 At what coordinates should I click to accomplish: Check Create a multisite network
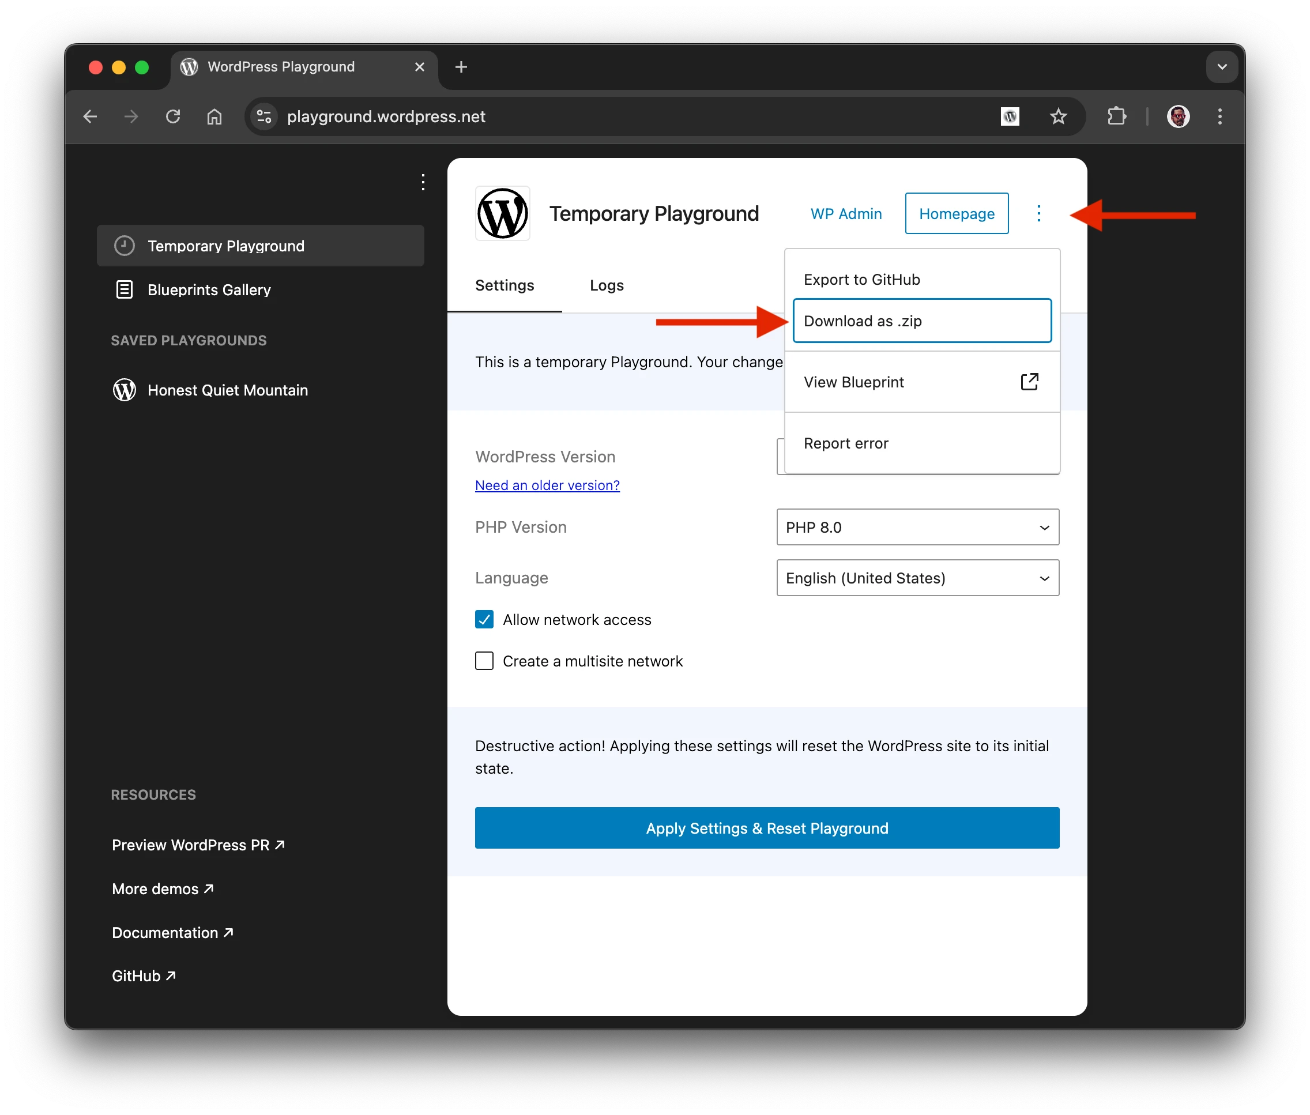click(x=484, y=661)
